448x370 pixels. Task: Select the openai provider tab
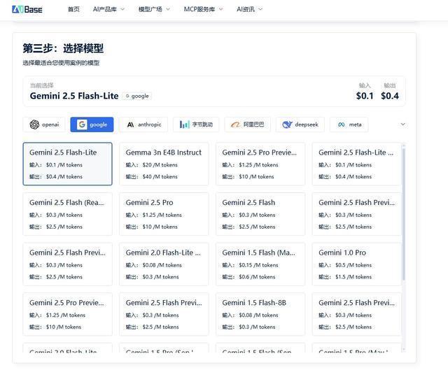(x=44, y=124)
